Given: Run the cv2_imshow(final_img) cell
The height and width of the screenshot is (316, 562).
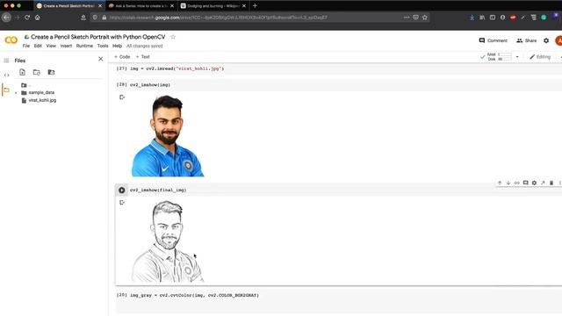Looking at the screenshot, I should click(x=122, y=190).
